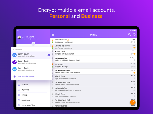Click the Conversation View sidebar icon

tap(19, 105)
